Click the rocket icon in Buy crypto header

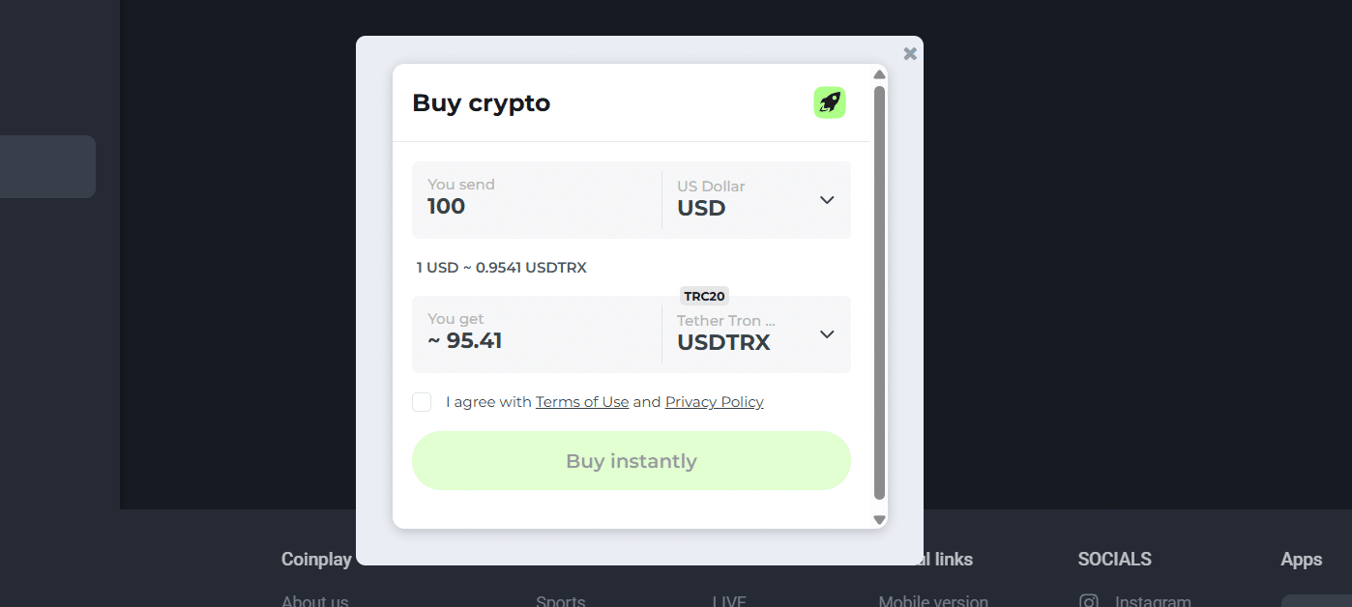pyautogui.click(x=829, y=102)
